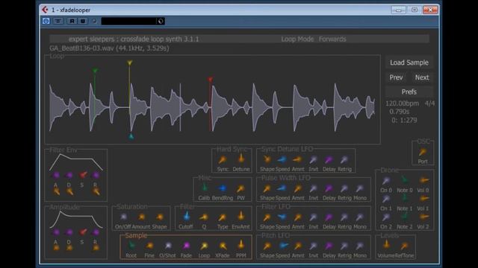
Task: Click Prev sample button
Action: [x=396, y=77]
